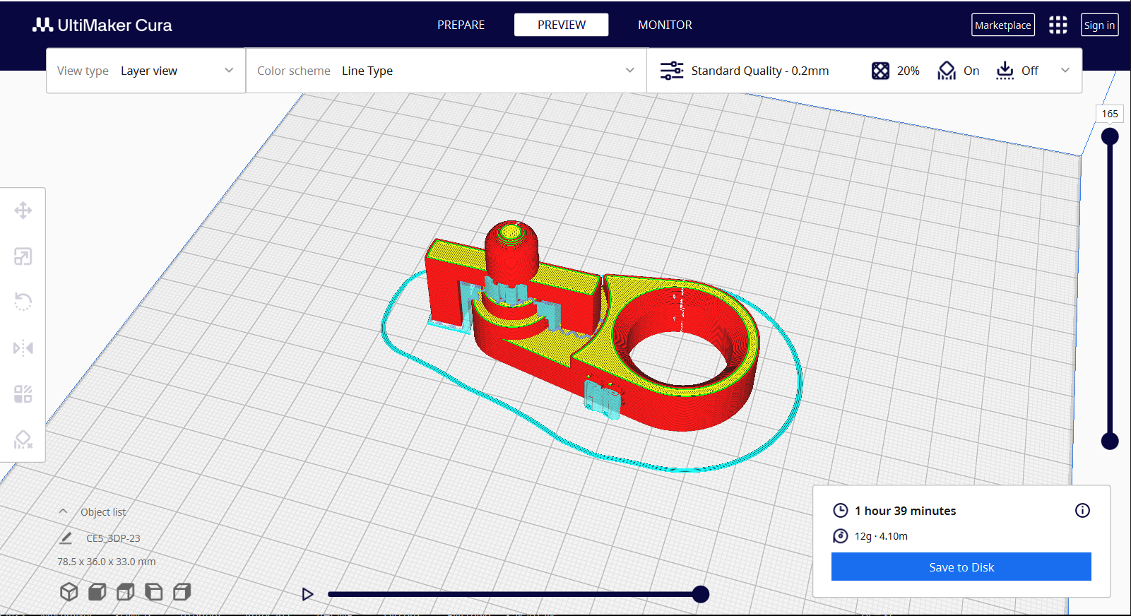This screenshot has height=616, width=1131.
Task: Open the View type dropdown
Action: 146,71
